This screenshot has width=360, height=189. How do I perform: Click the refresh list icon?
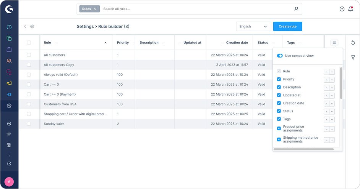pyautogui.click(x=353, y=43)
